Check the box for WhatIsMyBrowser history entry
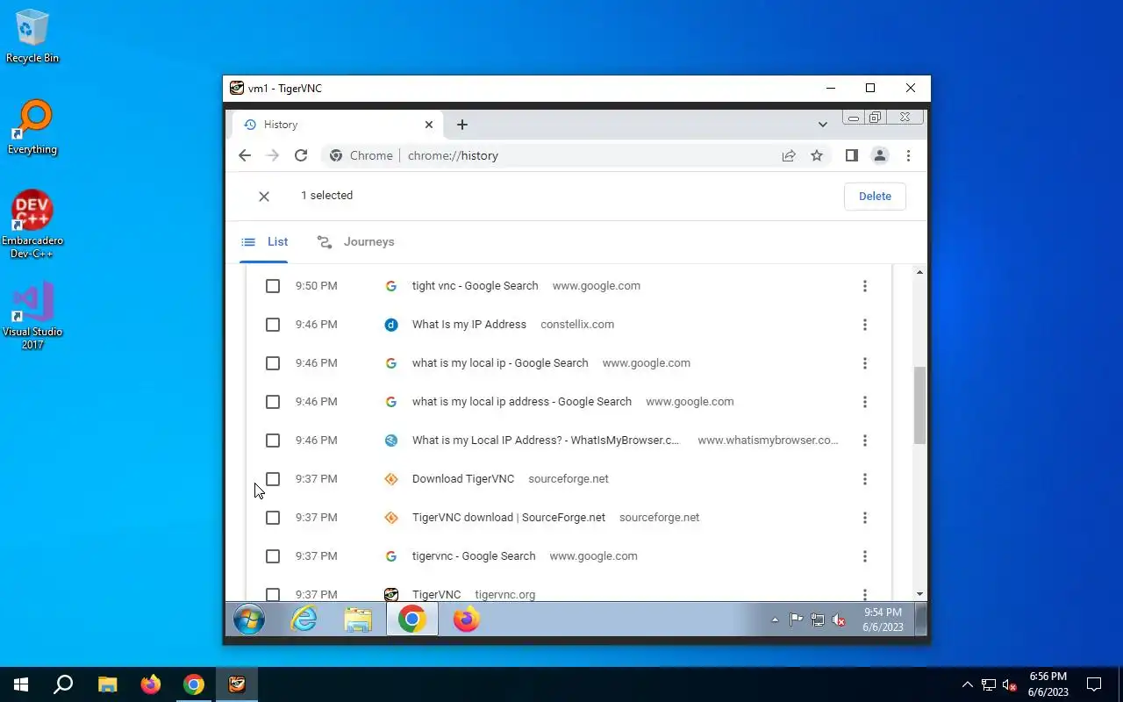This screenshot has width=1123, height=702. (273, 441)
